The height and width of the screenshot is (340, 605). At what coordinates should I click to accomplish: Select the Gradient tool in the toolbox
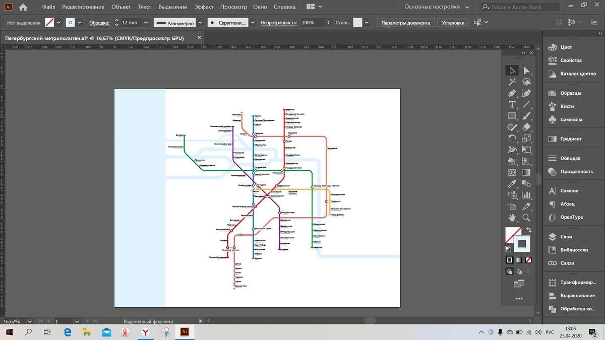(x=526, y=172)
